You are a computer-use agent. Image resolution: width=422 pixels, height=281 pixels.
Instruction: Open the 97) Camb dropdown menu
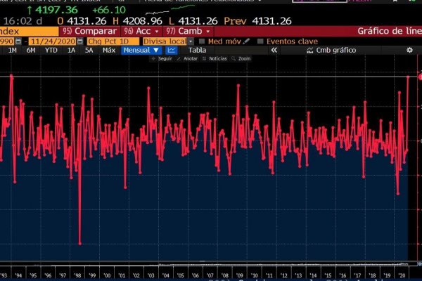click(x=188, y=31)
